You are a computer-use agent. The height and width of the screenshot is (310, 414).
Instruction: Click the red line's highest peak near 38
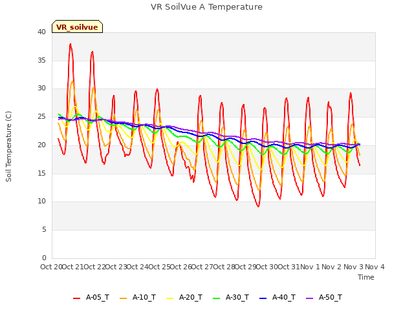[71, 44]
